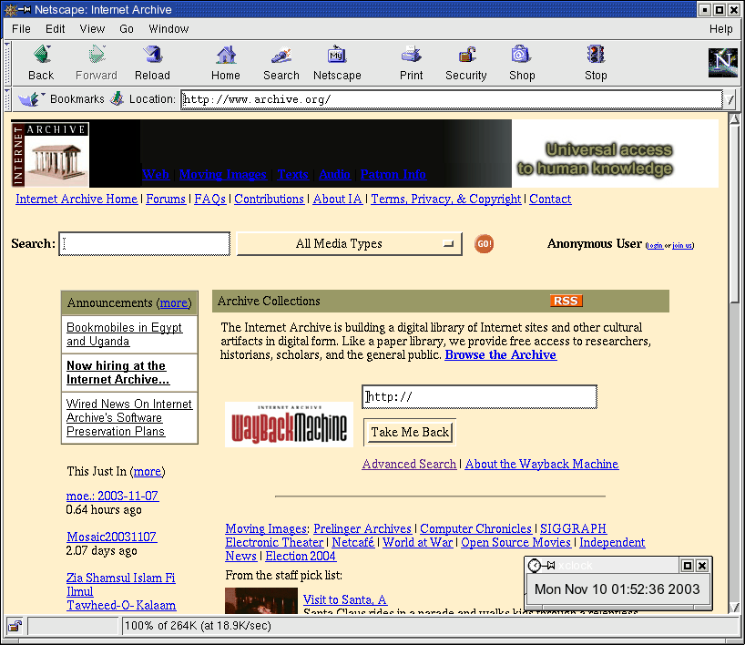Click the scrollbar down arrow
Image resolution: width=745 pixels, height=645 pixels.
[x=734, y=607]
